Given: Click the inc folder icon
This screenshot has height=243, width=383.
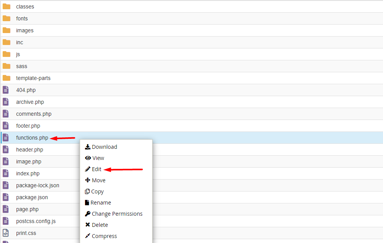Looking at the screenshot, I should point(7,42).
